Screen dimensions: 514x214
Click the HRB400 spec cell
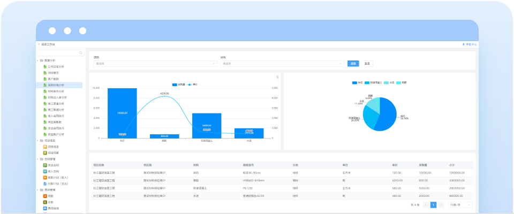tap(253, 181)
